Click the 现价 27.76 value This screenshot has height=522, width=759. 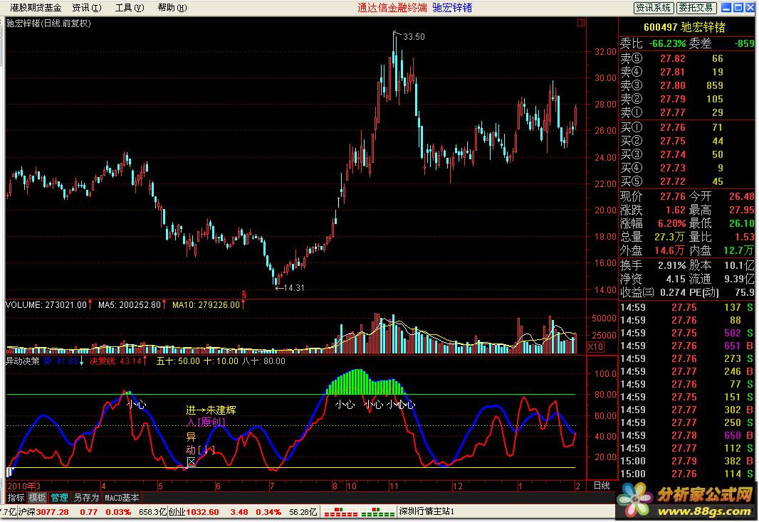pos(672,197)
